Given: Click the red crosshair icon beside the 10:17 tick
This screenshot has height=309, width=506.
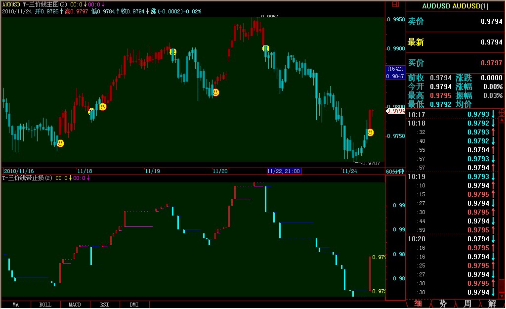Looking at the screenshot, I should pyautogui.click(x=502, y=113).
